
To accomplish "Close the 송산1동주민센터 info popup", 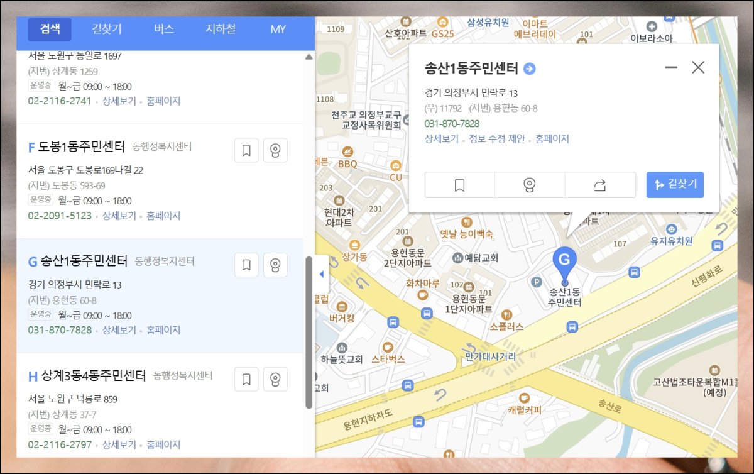I will (x=698, y=67).
